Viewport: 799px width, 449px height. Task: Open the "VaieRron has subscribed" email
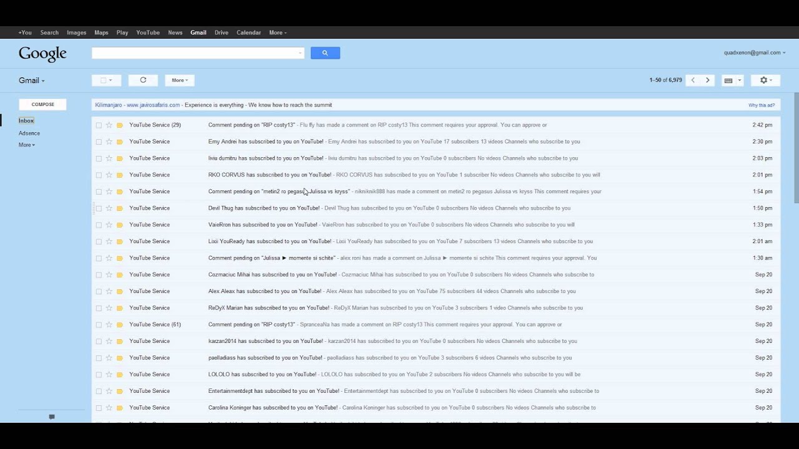(x=436, y=224)
